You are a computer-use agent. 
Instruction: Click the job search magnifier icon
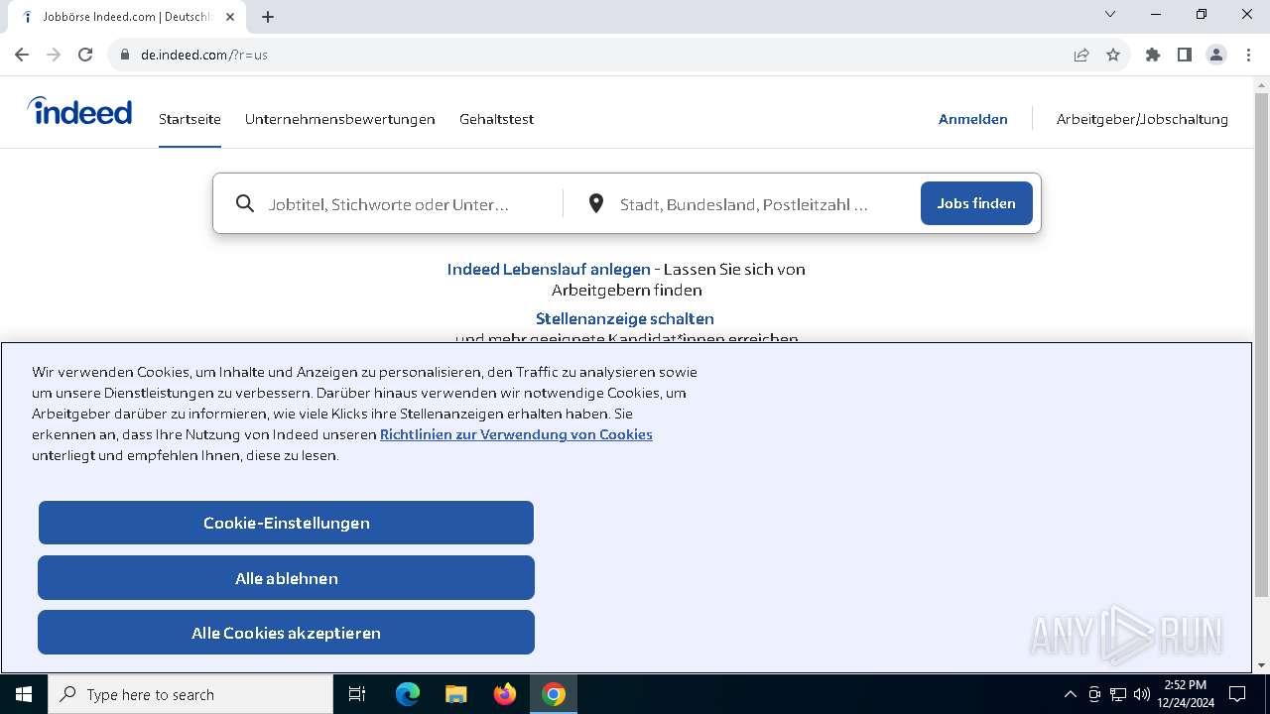pyautogui.click(x=245, y=203)
